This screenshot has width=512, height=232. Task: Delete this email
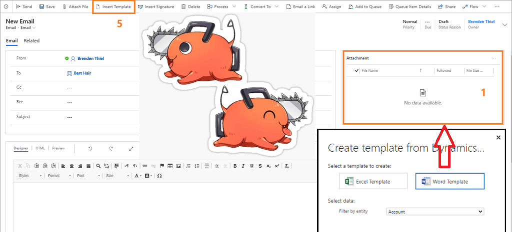tap(190, 6)
